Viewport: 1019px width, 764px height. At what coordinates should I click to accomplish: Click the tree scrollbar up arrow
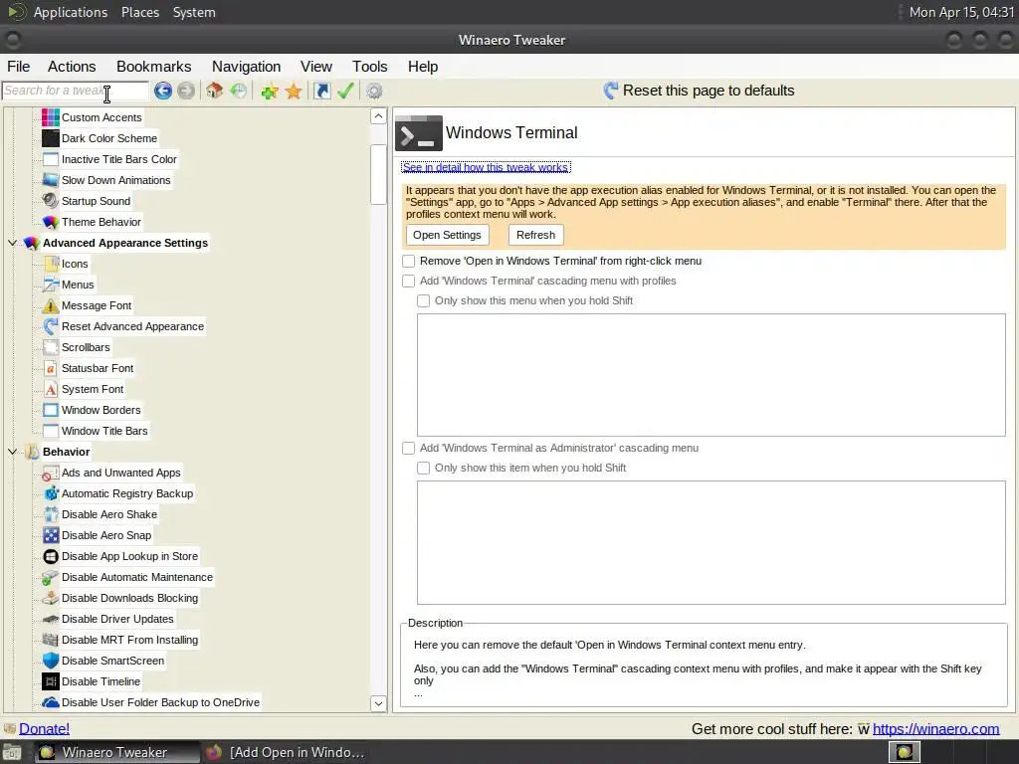point(378,116)
